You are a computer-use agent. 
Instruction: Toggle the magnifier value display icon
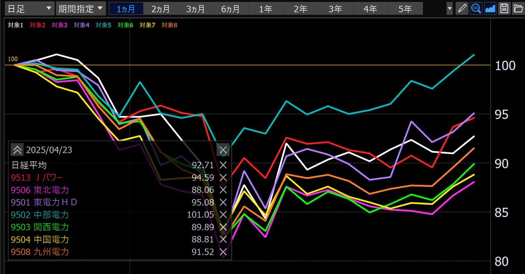tap(476, 8)
